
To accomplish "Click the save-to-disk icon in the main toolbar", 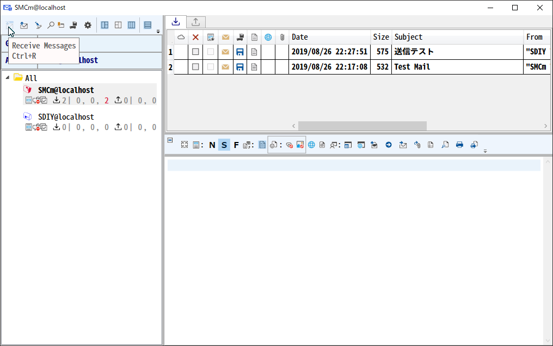I will [73, 25].
